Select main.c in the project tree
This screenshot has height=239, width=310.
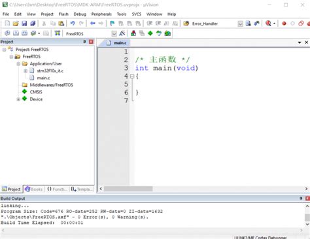43,78
